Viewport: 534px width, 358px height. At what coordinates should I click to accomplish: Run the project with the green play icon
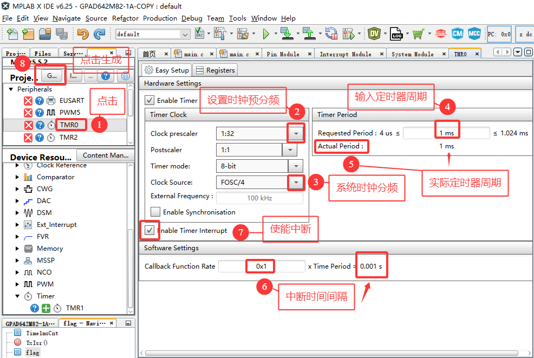(x=266, y=34)
